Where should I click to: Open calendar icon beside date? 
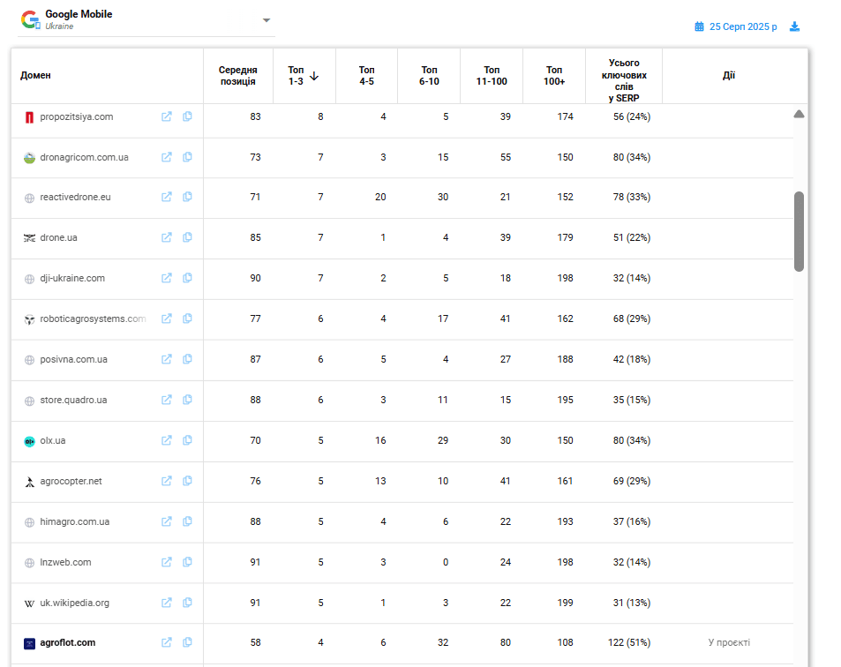(x=699, y=26)
